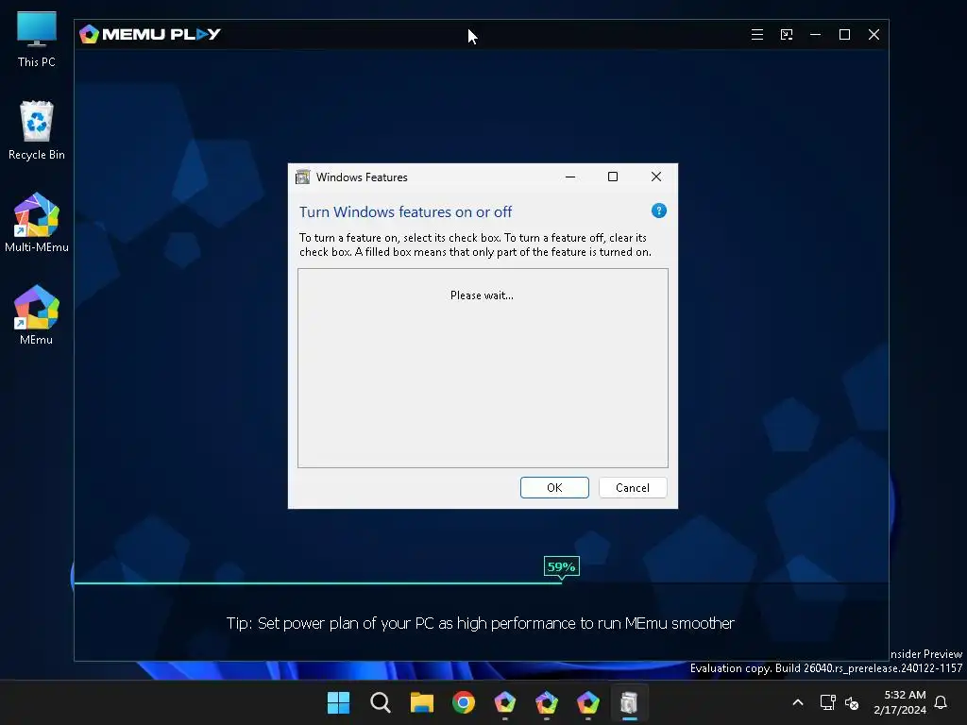Open the notifications bell icon

coord(941,702)
